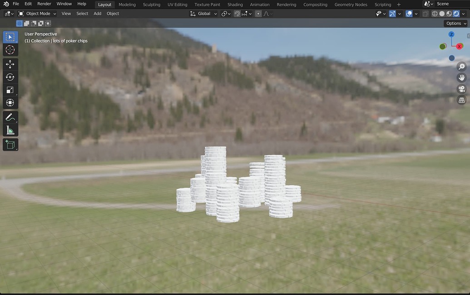Screen dimensions: 470x295
Task: Activate the Add Cube tool
Action: 10,145
